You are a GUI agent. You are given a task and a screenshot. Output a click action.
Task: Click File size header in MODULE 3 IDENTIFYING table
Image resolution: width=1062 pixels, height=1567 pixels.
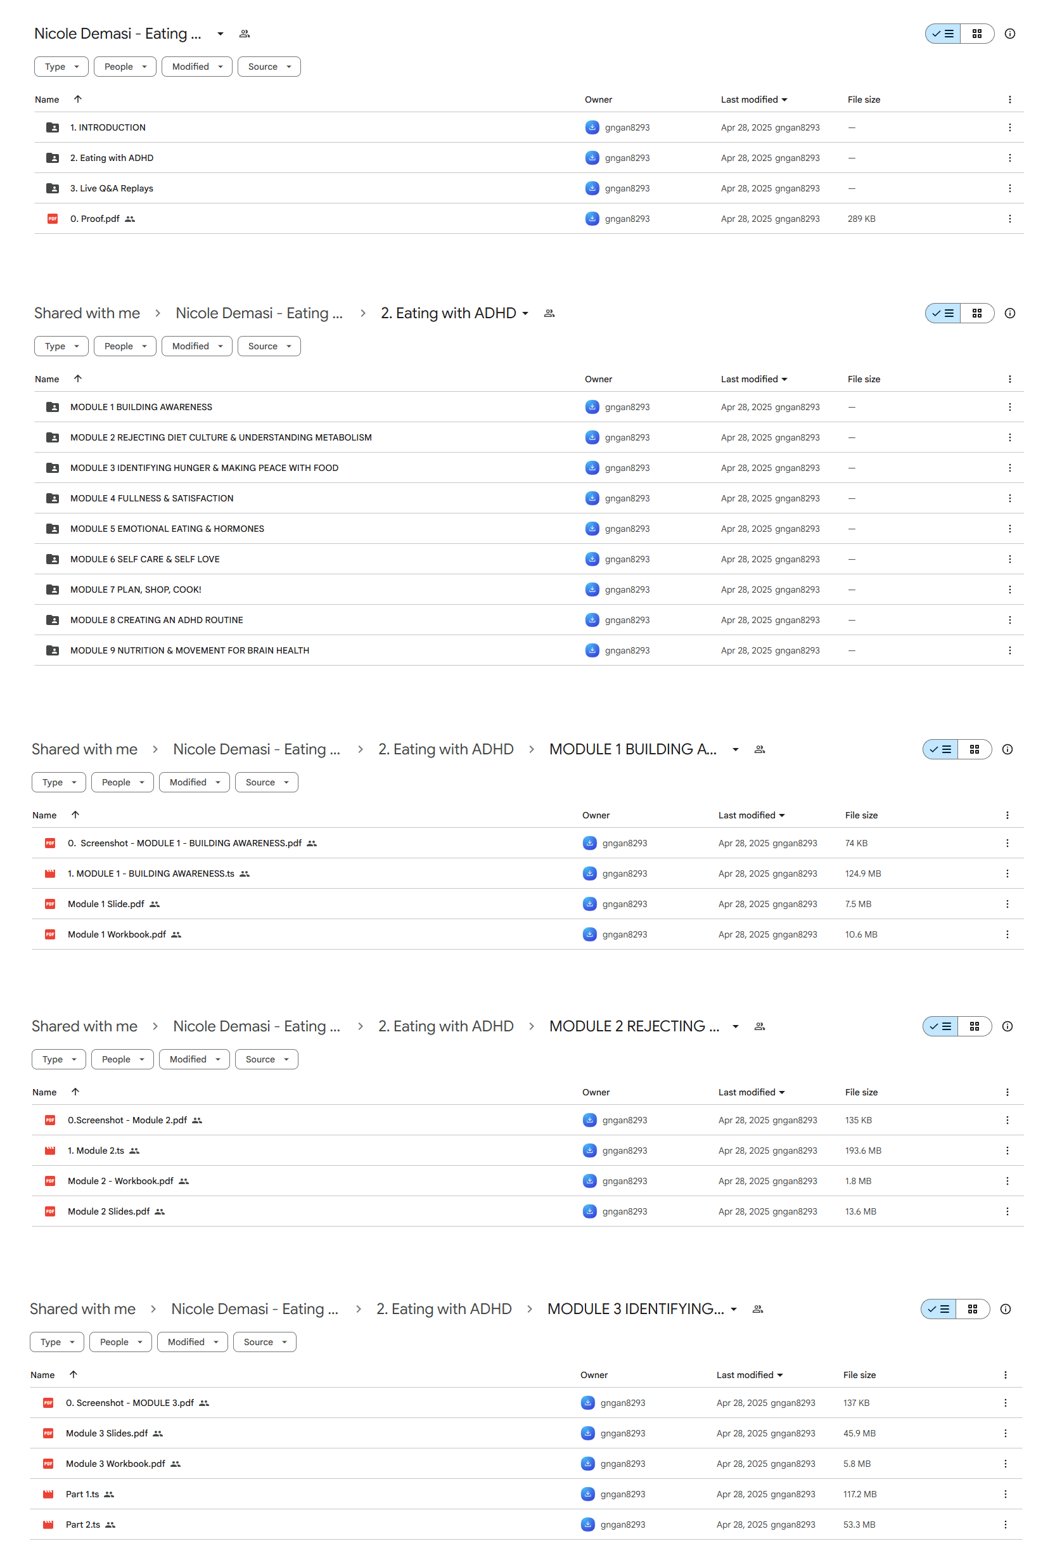tap(859, 1375)
